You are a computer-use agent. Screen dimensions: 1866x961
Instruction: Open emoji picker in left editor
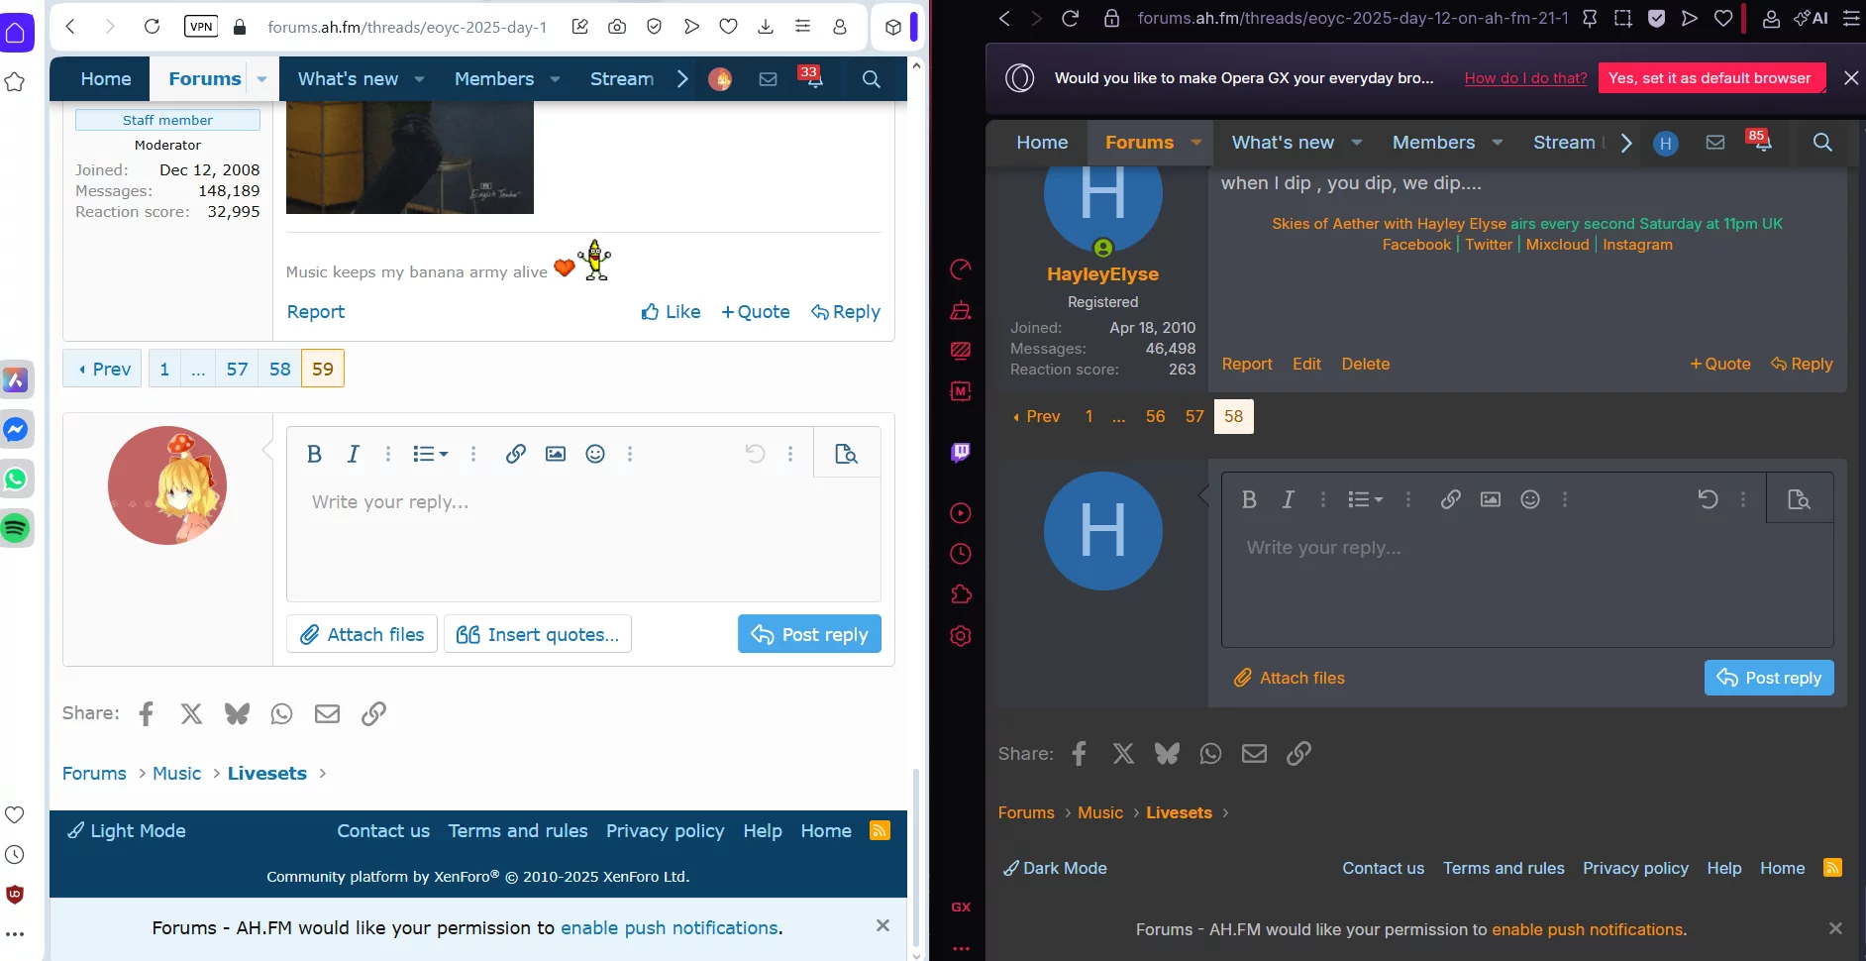click(594, 454)
